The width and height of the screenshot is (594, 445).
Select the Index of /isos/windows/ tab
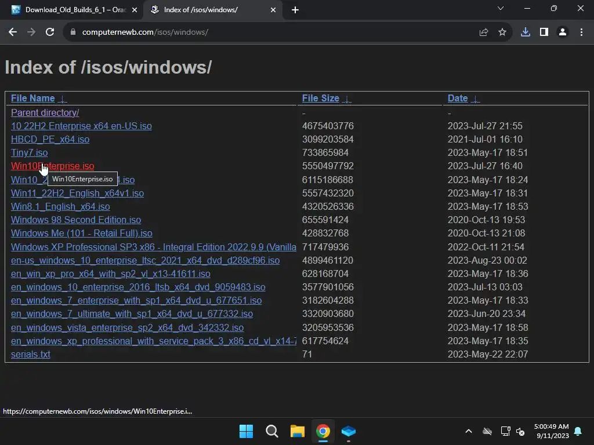point(212,10)
